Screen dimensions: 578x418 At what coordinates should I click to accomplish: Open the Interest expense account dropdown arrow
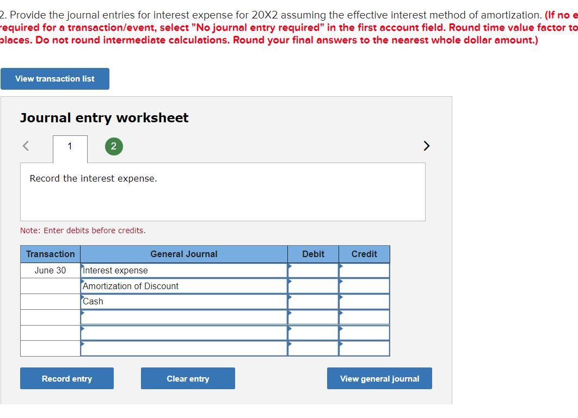tap(83, 267)
